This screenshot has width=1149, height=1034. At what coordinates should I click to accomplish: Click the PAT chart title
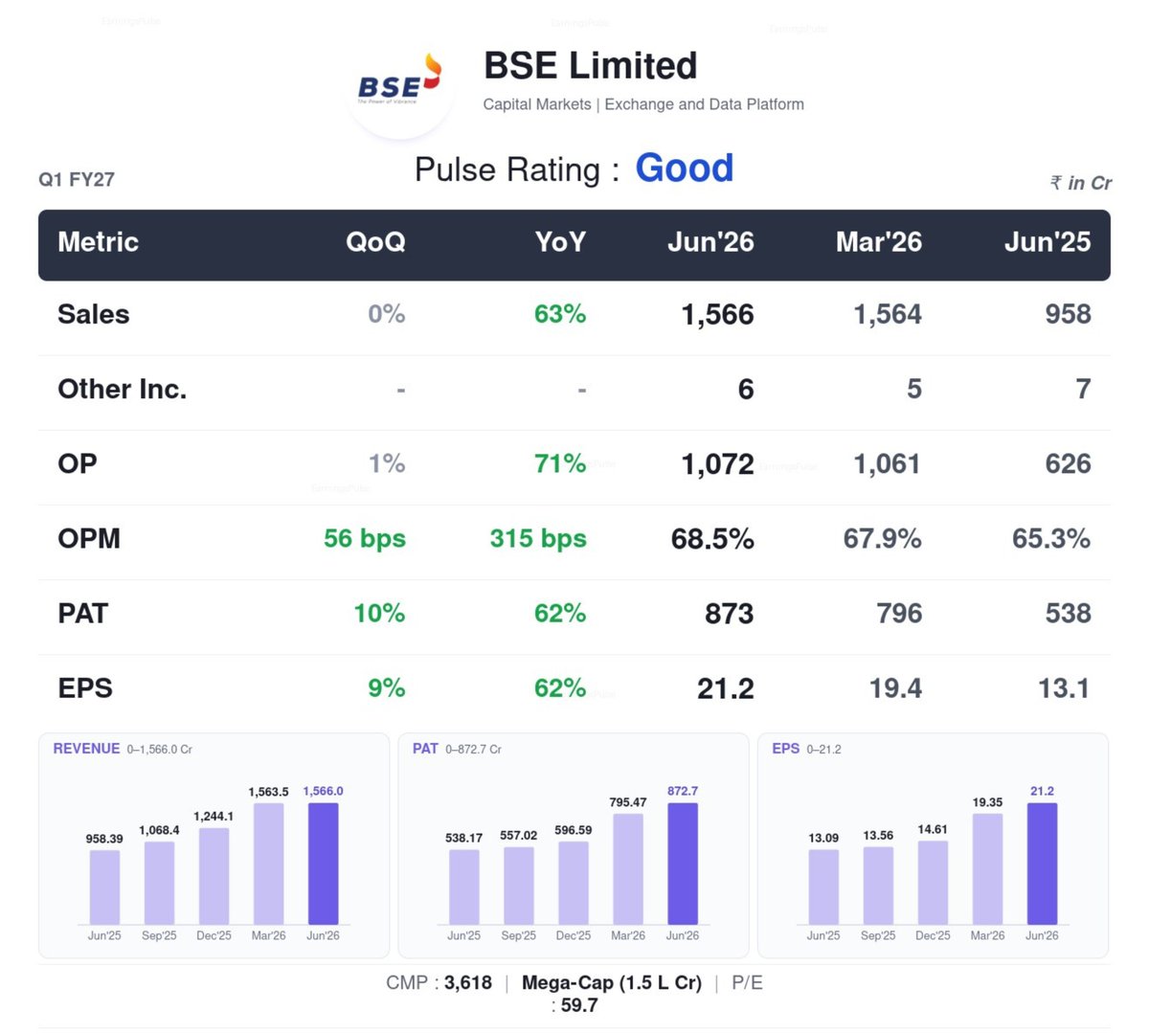(x=425, y=749)
